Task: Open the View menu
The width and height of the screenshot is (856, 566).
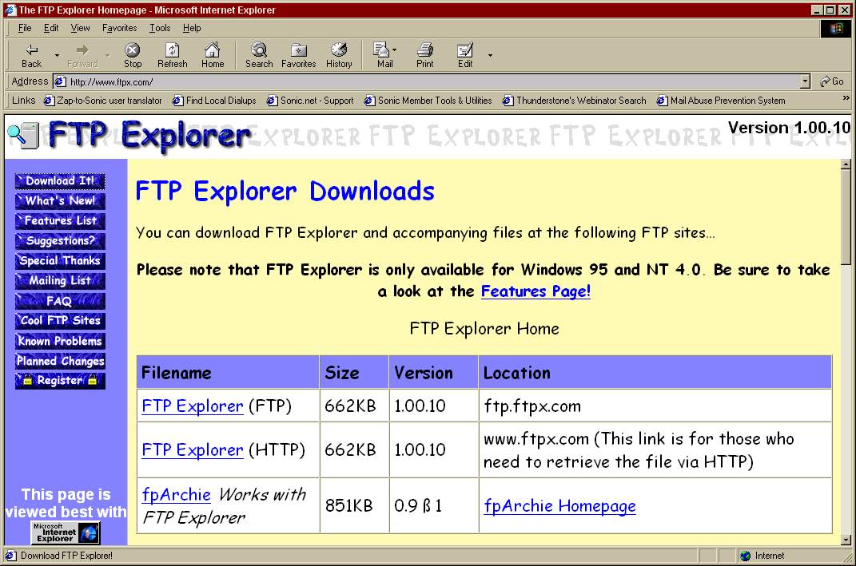Action: 80,28
